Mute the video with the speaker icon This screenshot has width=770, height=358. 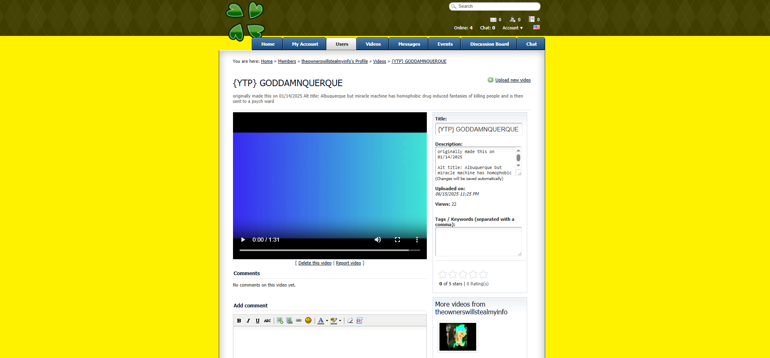pos(378,240)
